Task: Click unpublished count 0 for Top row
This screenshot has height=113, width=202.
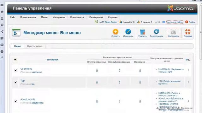Action: [x=119, y=82]
